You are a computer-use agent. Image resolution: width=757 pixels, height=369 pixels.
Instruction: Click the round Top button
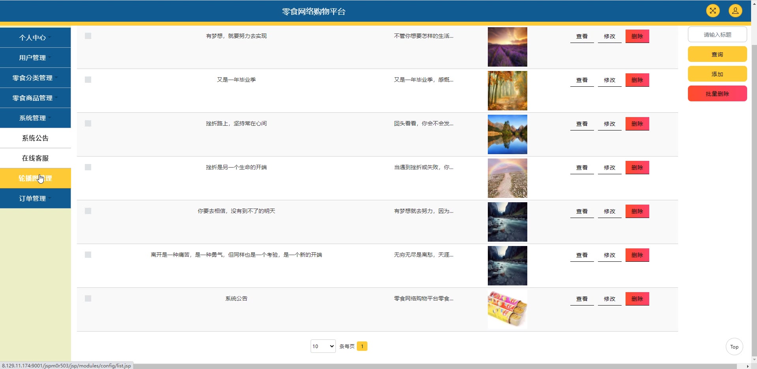tap(734, 347)
